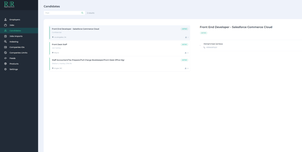Open the Jobs Imports menu item
The height and width of the screenshot is (152, 302).
16,36
